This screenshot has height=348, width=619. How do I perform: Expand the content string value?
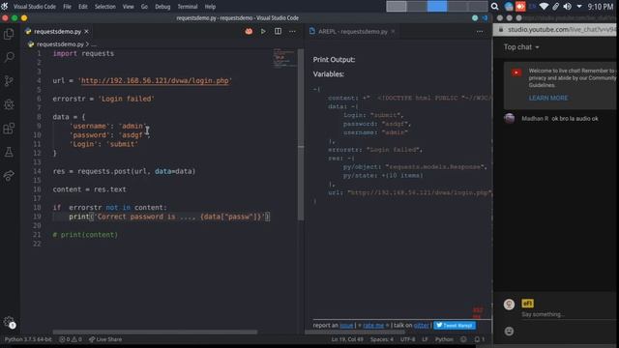coord(366,98)
